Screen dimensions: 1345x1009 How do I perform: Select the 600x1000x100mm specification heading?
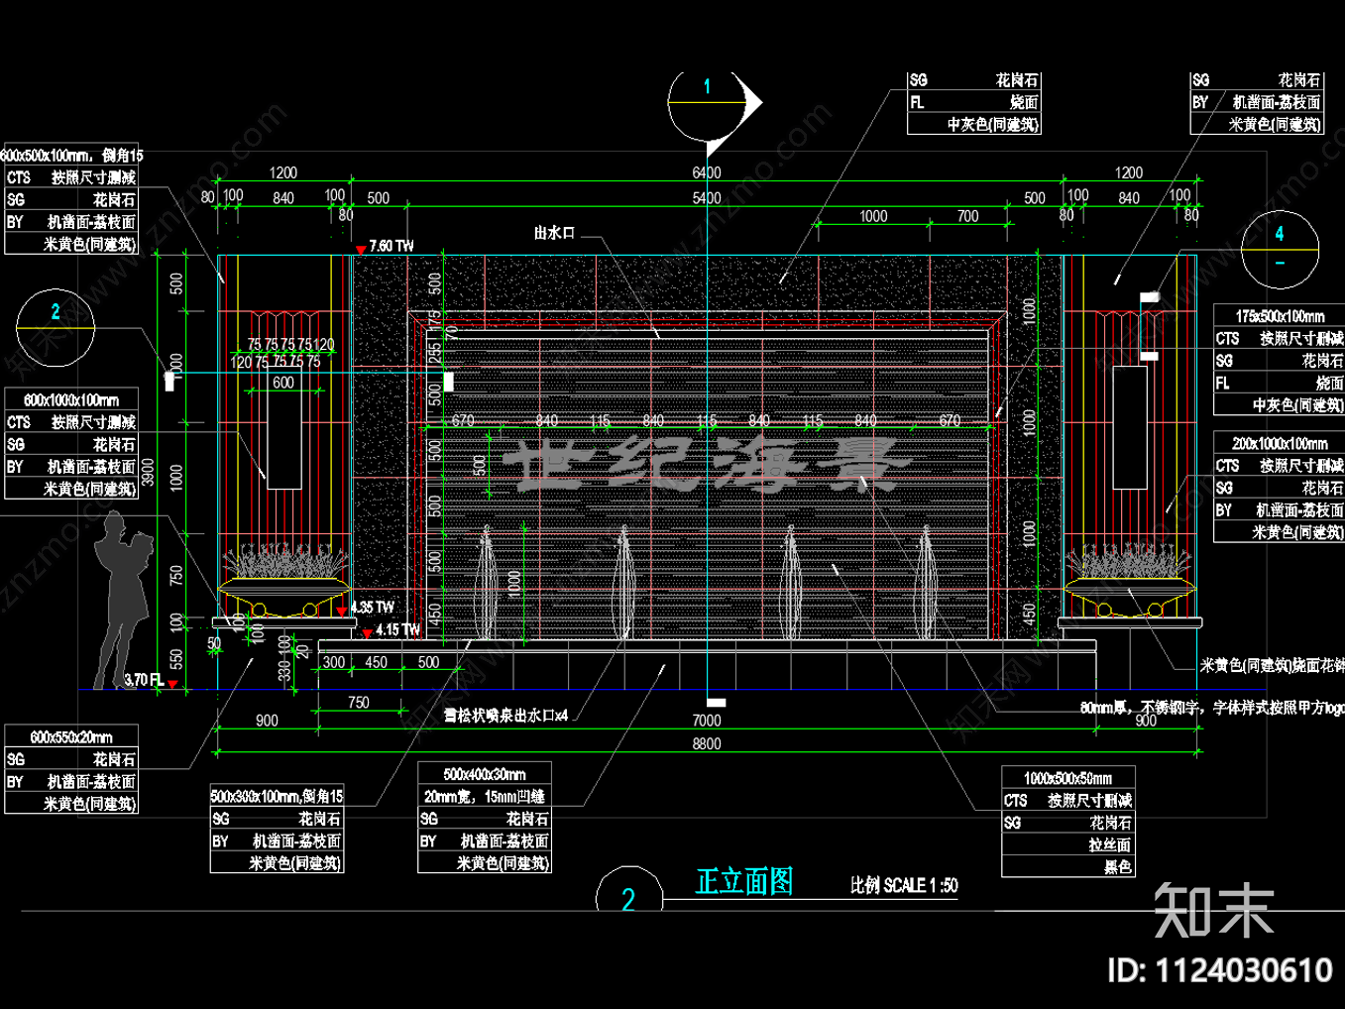coord(71,399)
